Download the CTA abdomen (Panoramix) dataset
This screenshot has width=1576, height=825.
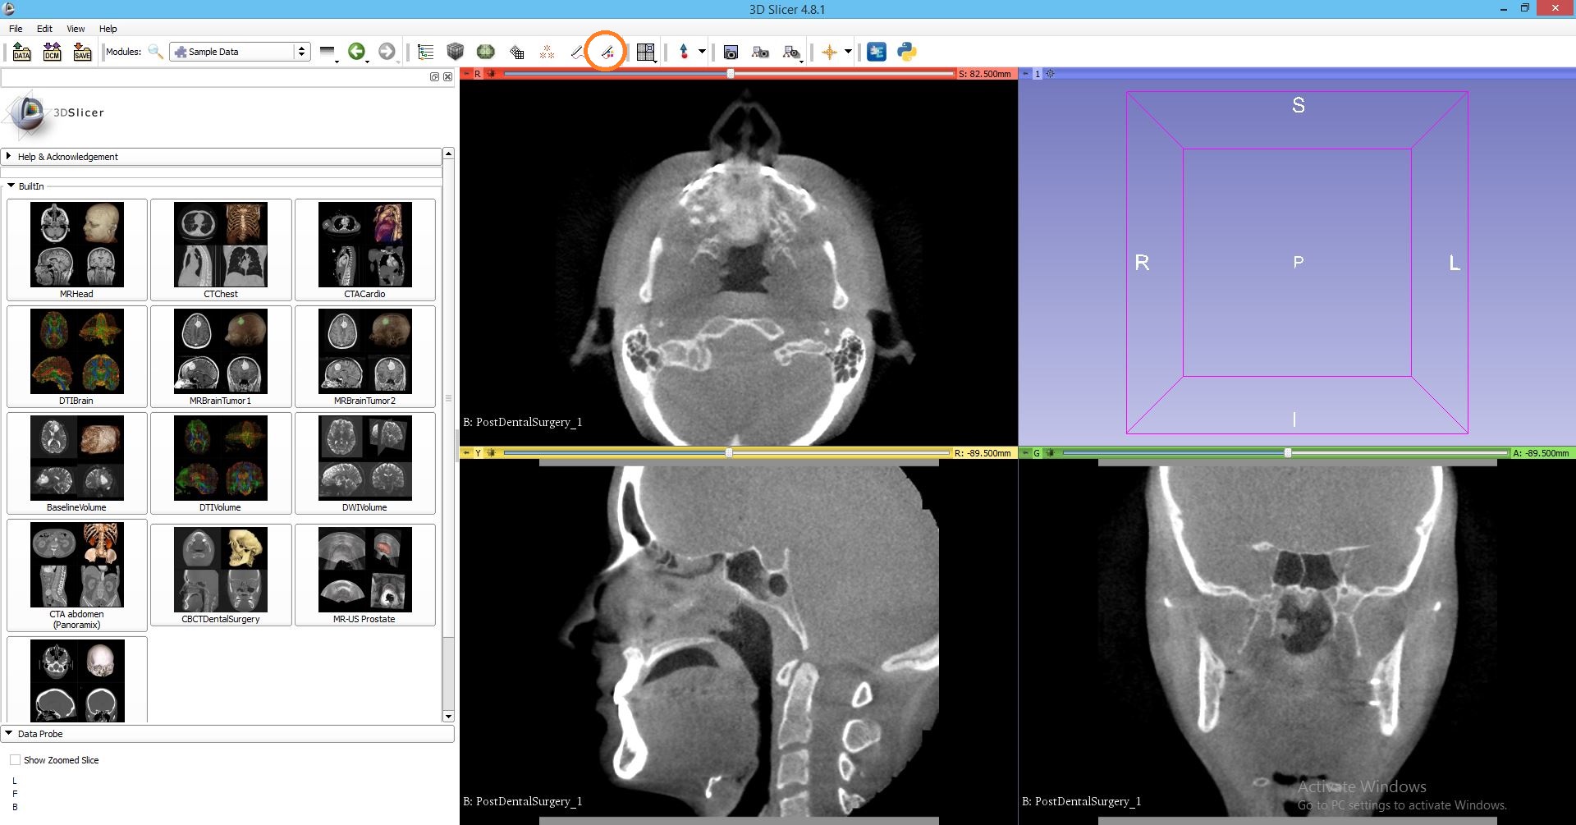click(x=77, y=575)
